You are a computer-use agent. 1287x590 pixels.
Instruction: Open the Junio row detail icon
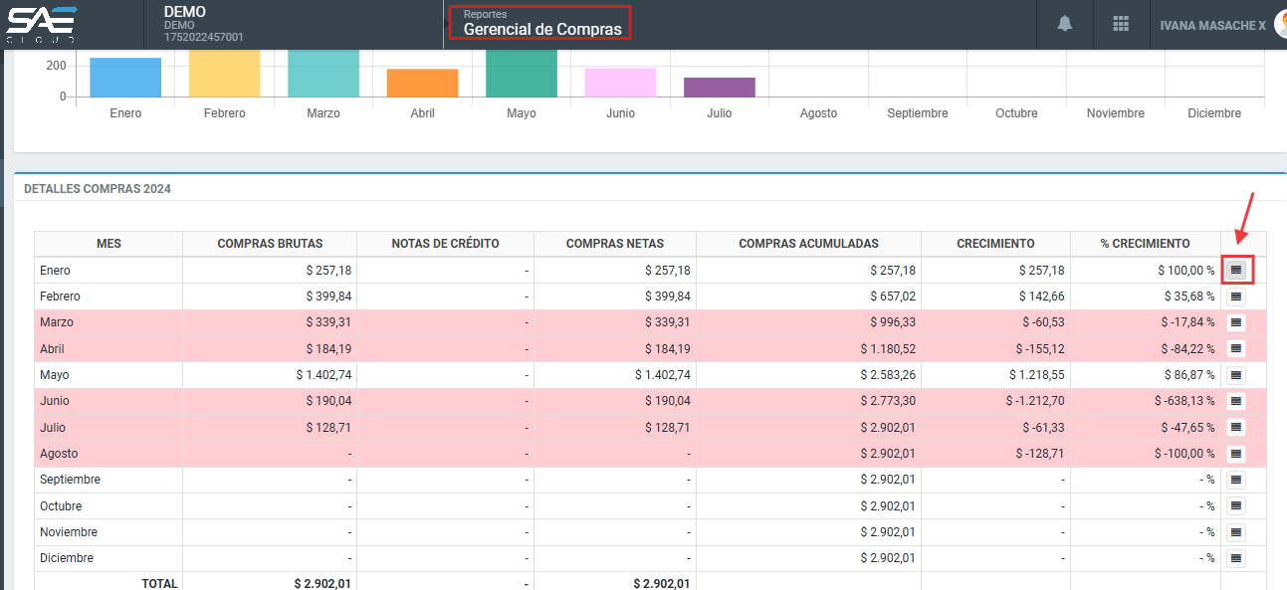pos(1236,401)
